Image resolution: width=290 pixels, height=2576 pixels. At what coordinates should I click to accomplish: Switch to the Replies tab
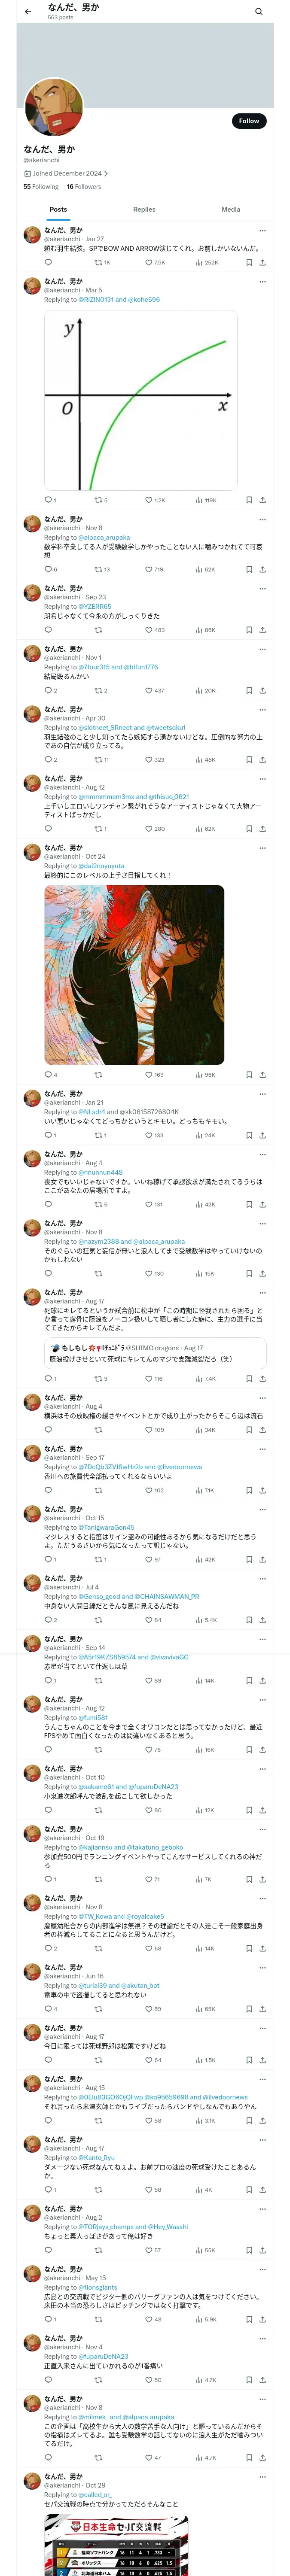[144, 210]
